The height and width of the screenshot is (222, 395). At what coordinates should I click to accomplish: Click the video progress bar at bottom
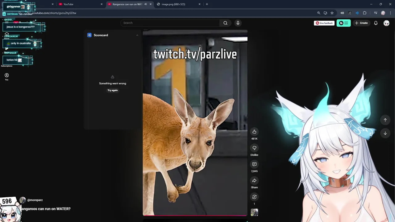pos(195,216)
